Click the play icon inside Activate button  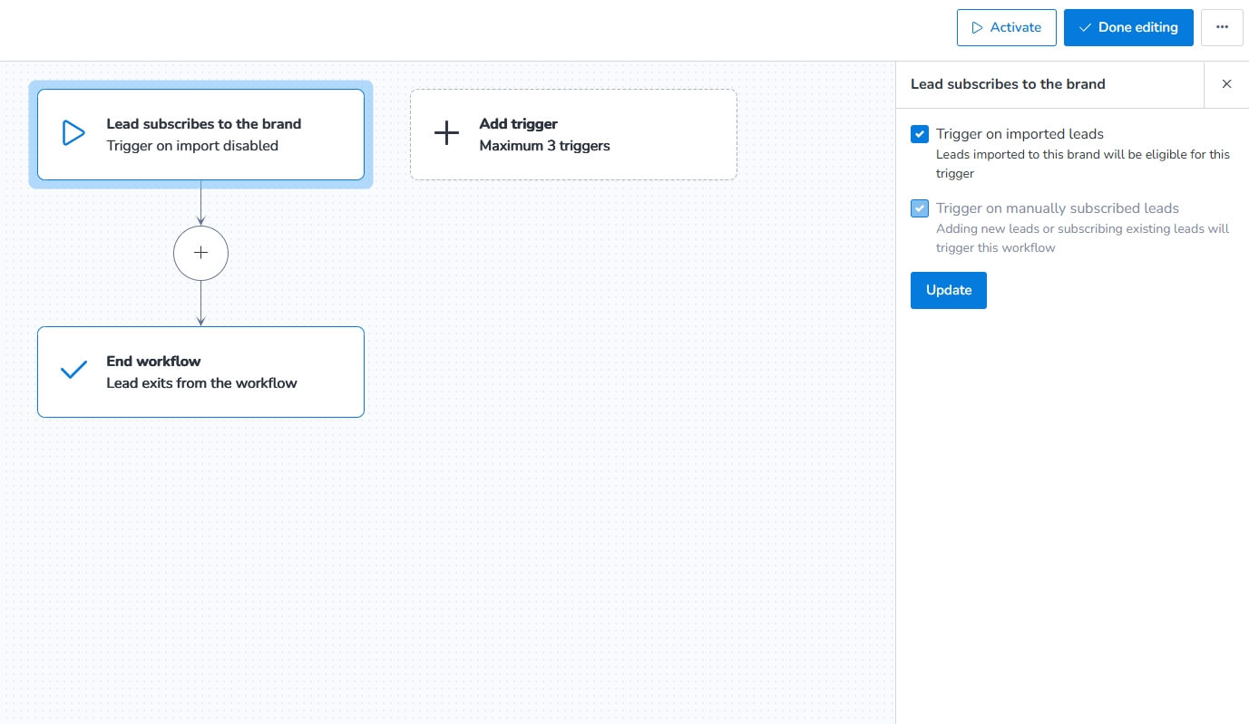(x=977, y=27)
